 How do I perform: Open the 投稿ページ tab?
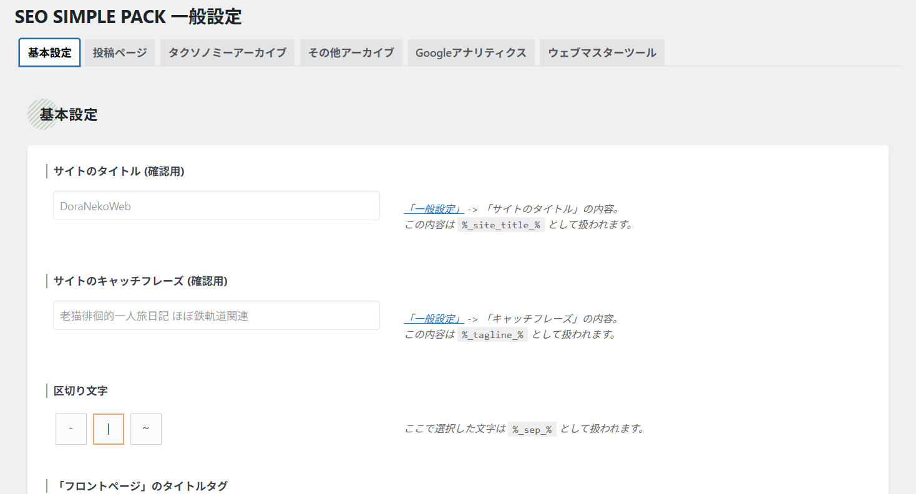pos(120,52)
